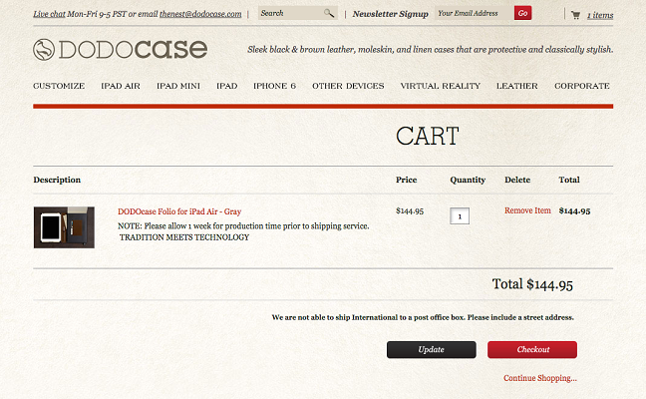Click the Total column header
The width and height of the screenshot is (646, 399).
pyautogui.click(x=569, y=180)
